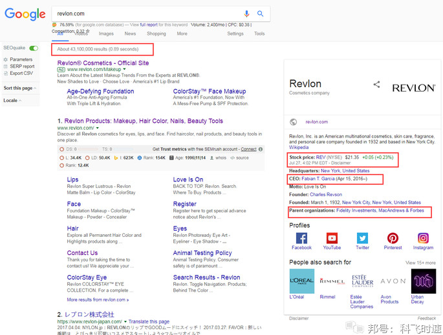Open the Revlon Instagram profile icon
The height and width of the screenshot is (335, 443).
423,238
